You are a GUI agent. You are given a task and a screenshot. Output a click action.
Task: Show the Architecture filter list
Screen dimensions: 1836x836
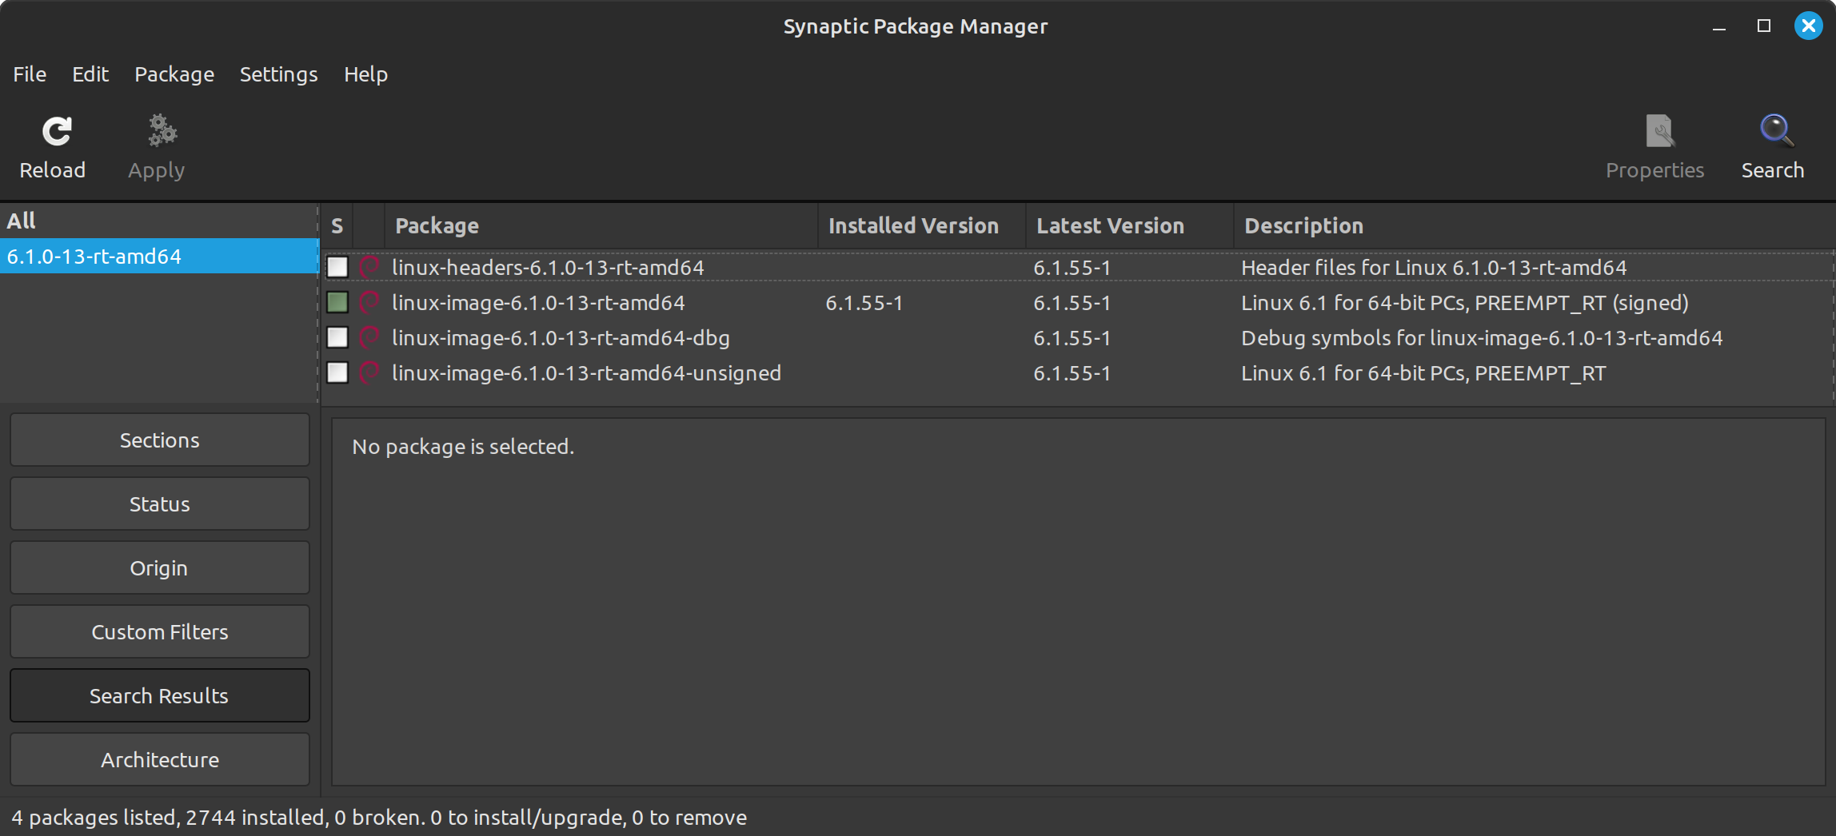point(160,759)
